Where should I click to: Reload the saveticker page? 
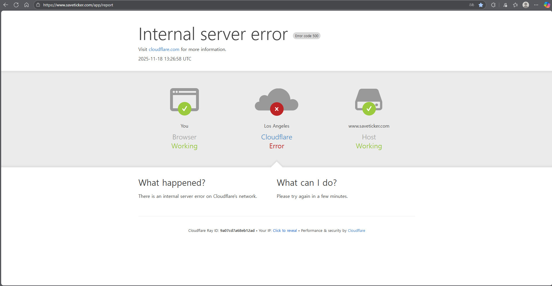(x=16, y=5)
